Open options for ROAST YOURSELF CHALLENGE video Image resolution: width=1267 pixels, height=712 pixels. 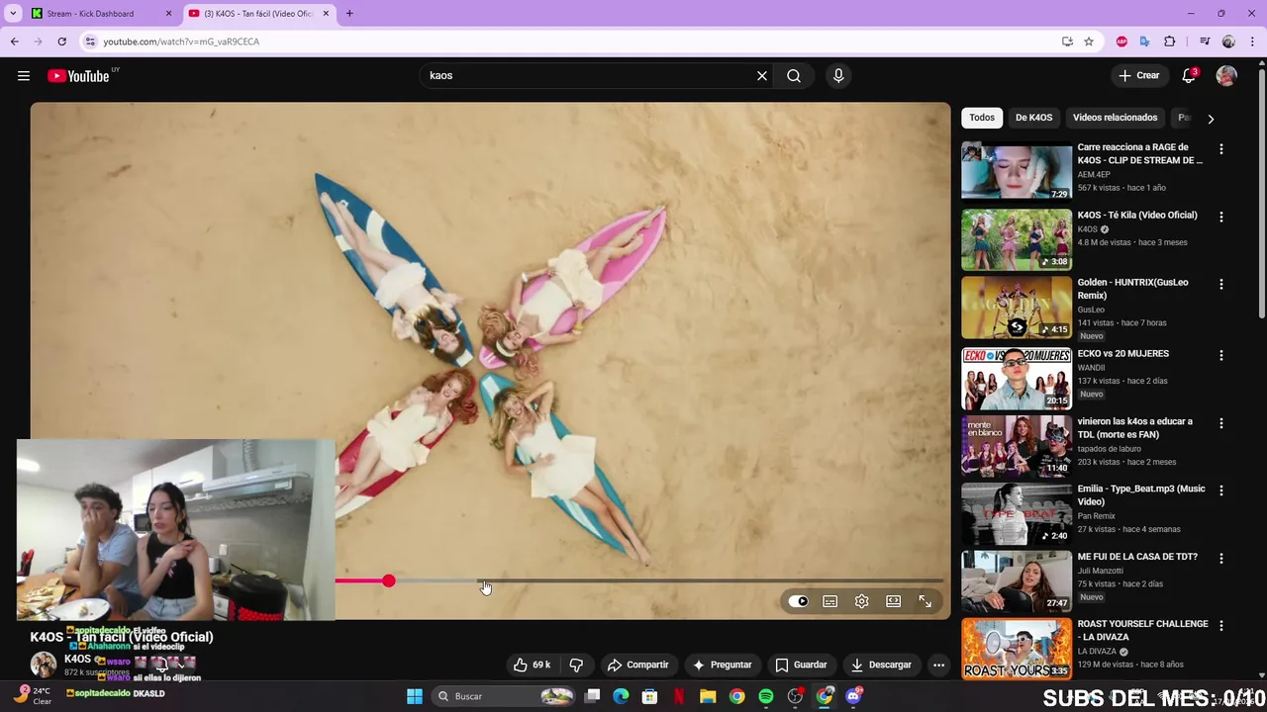[x=1220, y=625]
